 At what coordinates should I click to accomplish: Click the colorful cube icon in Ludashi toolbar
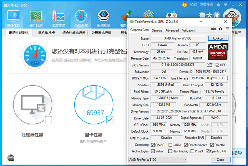[149, 14]
